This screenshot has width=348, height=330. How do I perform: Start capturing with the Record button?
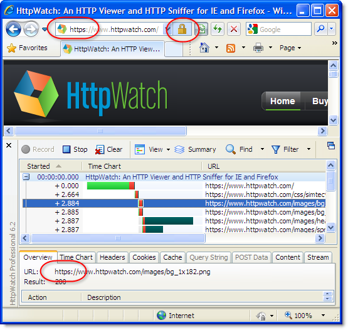(x=38, y=149)
